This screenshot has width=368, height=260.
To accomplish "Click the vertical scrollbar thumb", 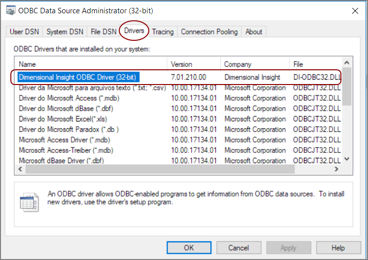I will pos(347,87).
